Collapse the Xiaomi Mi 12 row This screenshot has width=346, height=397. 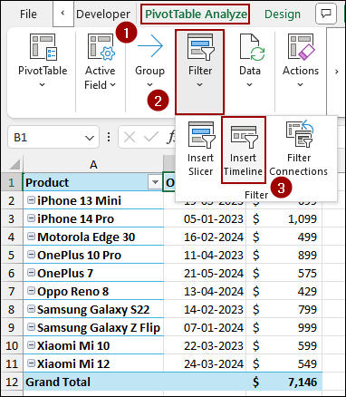31,363
